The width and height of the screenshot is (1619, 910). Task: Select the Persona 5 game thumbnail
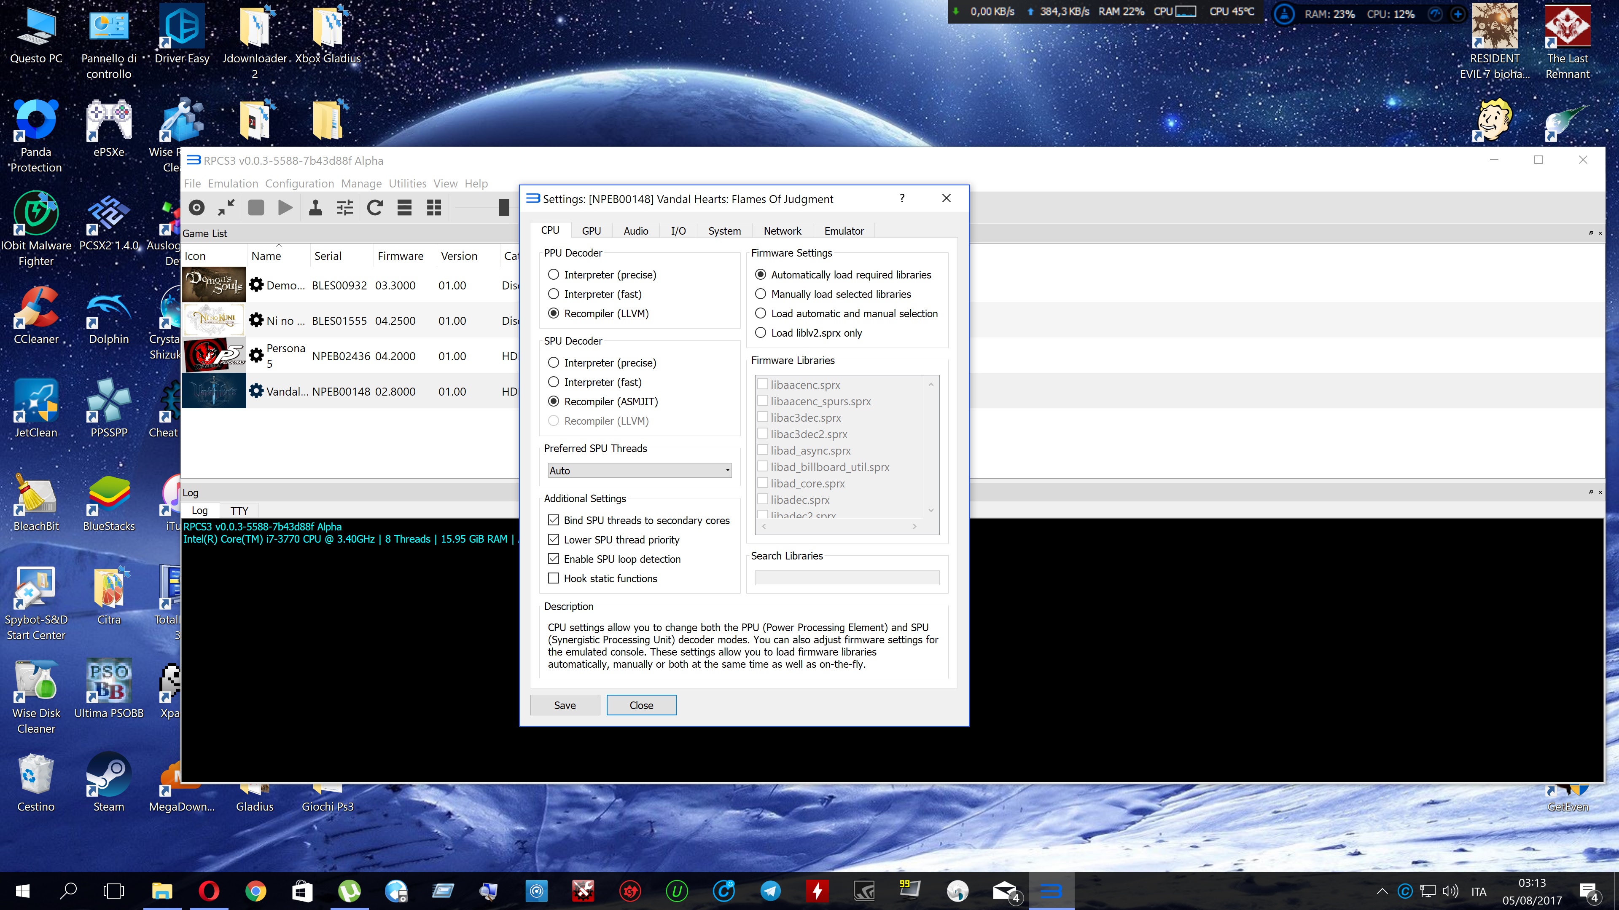[x=214, y=356]
